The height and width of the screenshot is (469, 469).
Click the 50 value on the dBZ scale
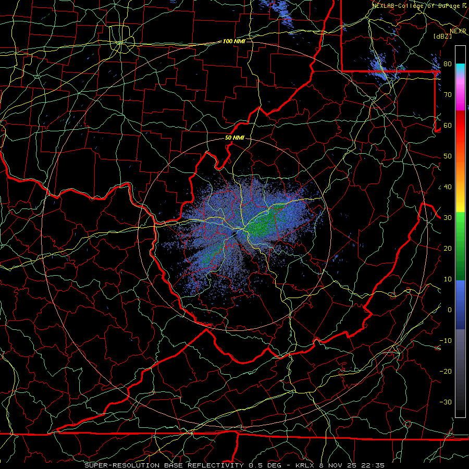coord(448,156)
